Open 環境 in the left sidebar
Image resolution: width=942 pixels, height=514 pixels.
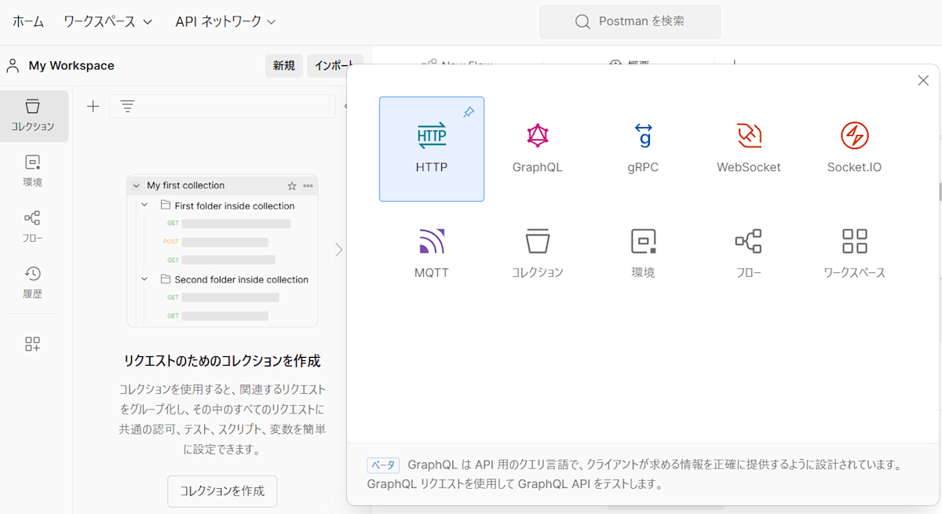(x=33, y=172)
